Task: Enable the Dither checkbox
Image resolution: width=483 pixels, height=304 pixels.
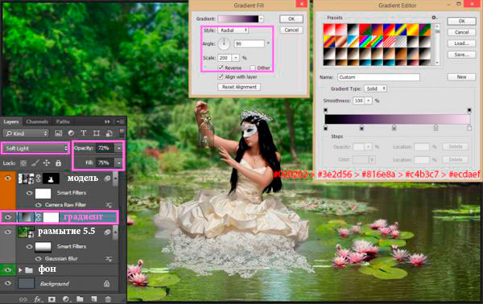Action: tap(253, 68)
